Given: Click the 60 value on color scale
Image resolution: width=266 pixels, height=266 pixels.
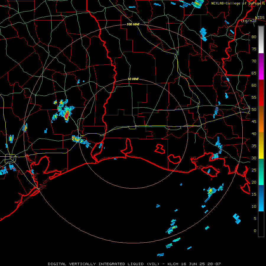Looking at the screenshot, I should pyautogui.click(x=254, y=85).
